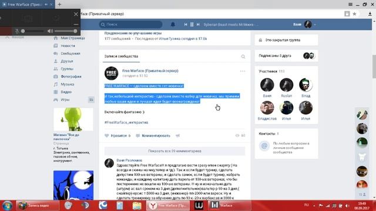Click the RU language indicator
376x211 pixels.
pos(307,205)
